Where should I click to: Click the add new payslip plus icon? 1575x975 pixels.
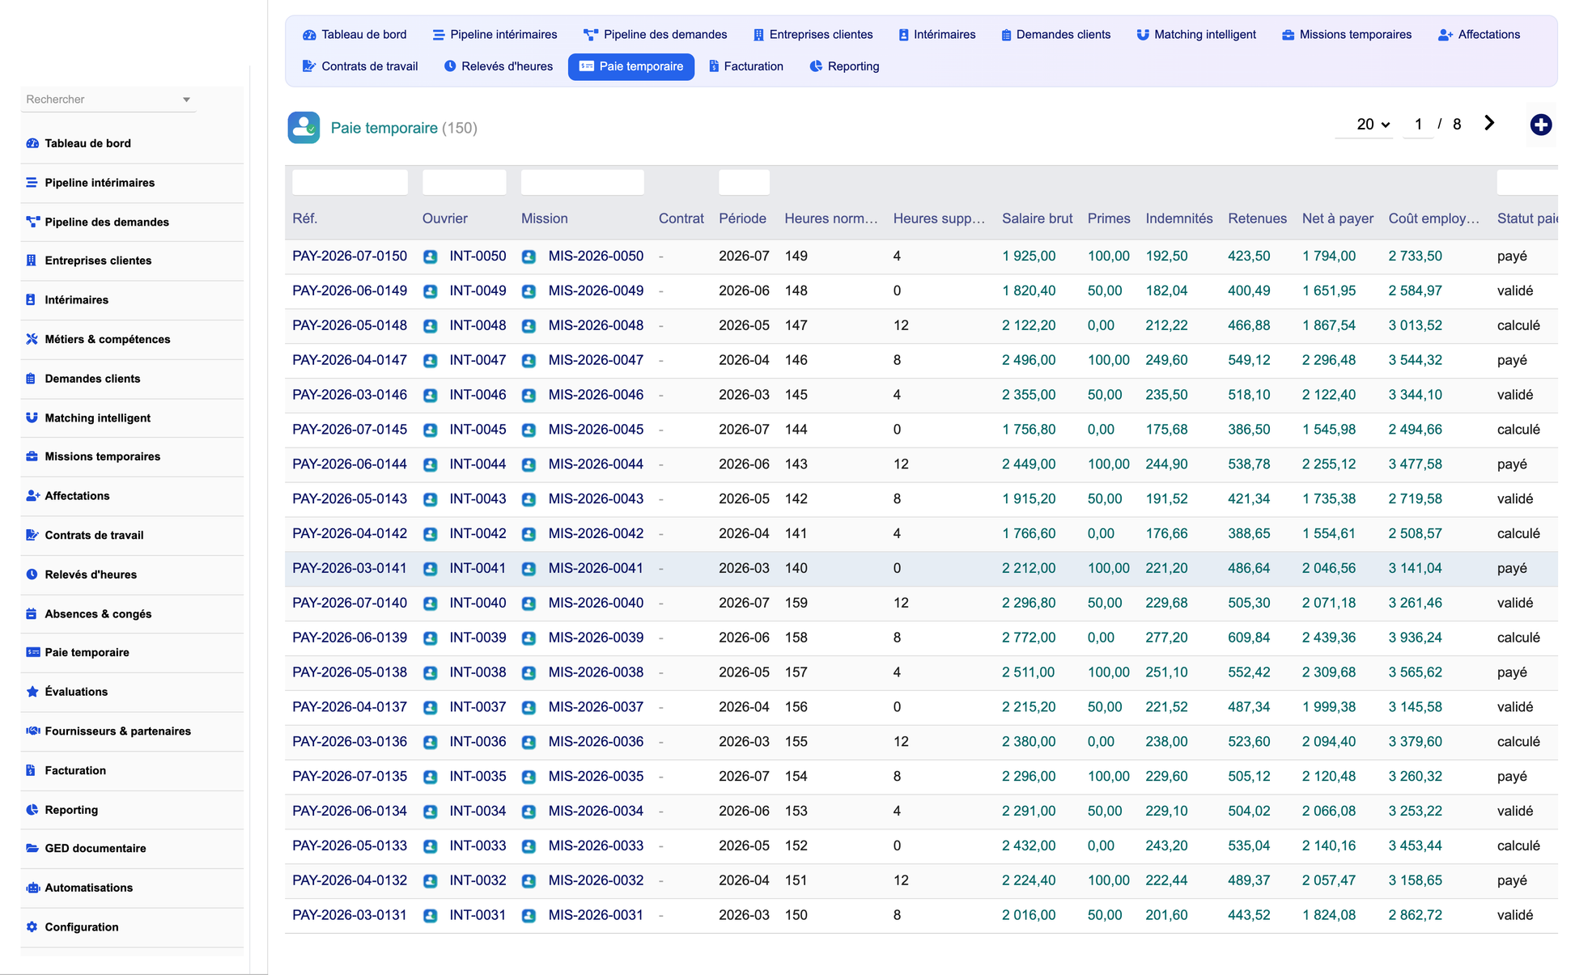coord(1541,125)
